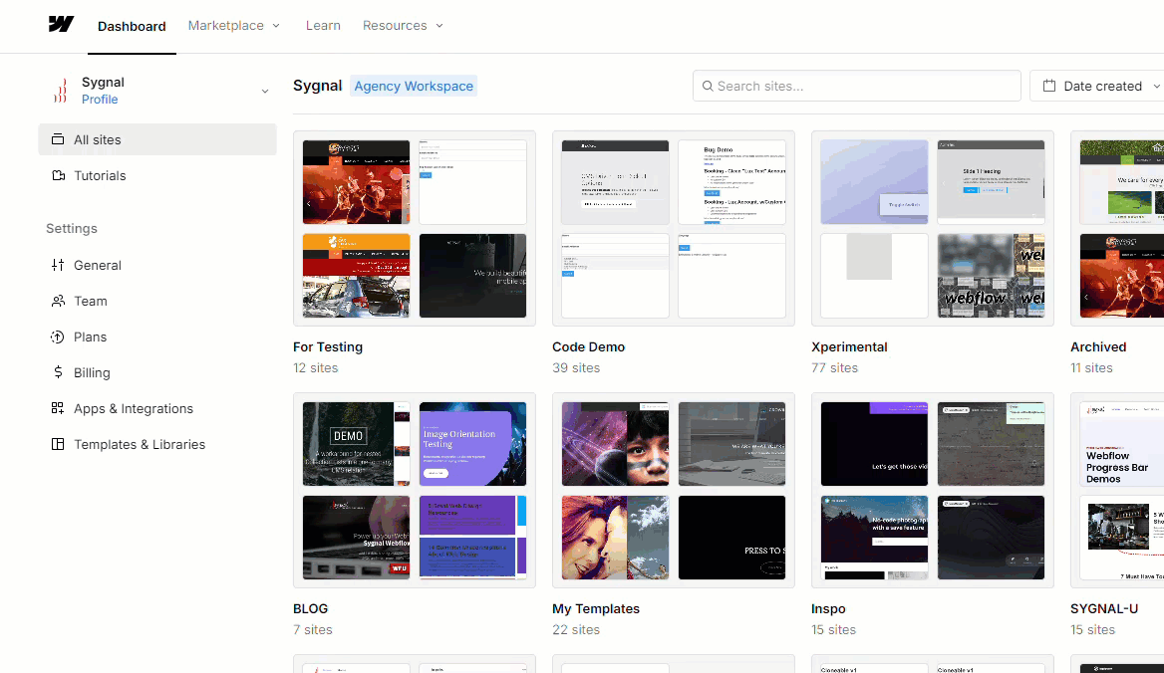Select the Team members icon

point(58,301)
